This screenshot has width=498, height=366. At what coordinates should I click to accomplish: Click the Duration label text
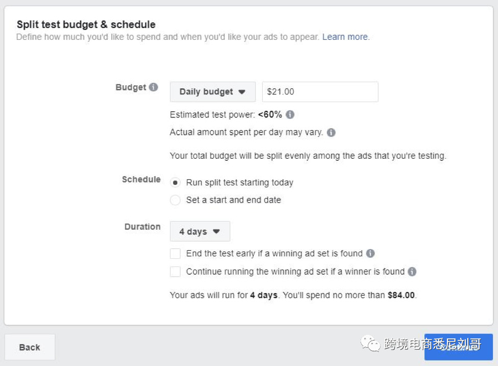[x=142, y=227]
